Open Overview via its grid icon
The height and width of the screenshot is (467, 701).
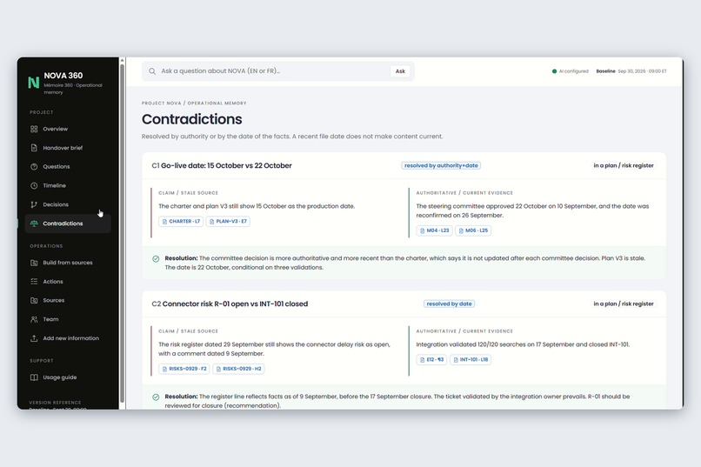coord(34,130)
